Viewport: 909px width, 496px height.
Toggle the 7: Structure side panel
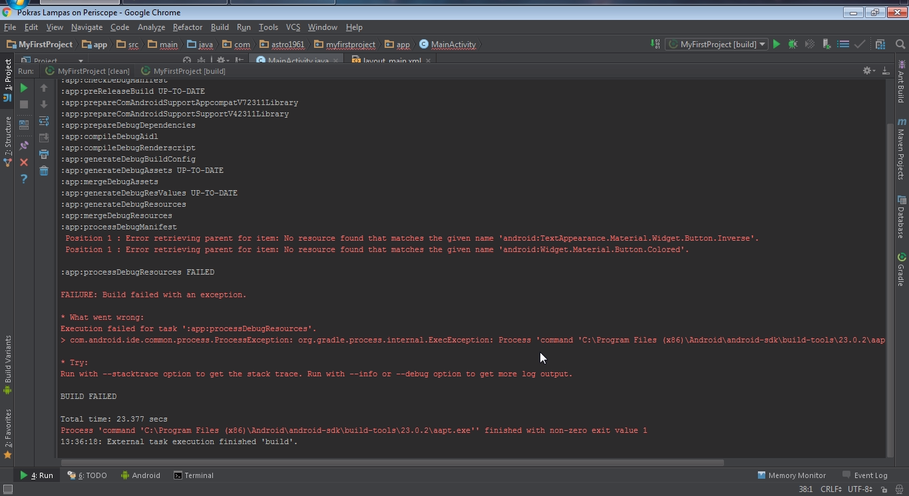point(7,141)
